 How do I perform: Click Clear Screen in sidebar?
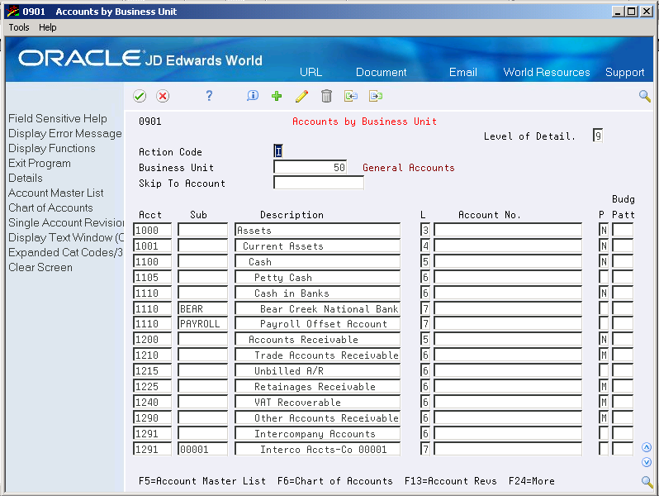pos(40,268)
